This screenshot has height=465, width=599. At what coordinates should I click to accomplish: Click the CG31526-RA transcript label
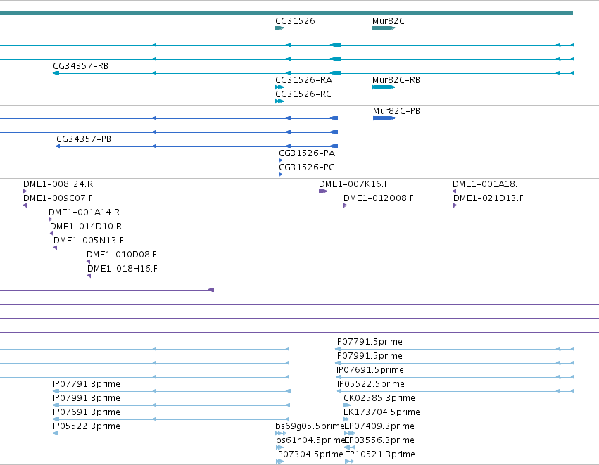pyautogui.click(x=303, y=80)
